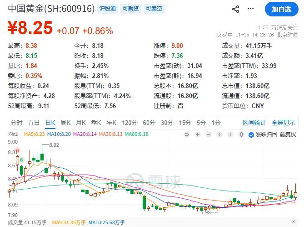Image resolution: width=304 pixels, height=227 pixels.
Task: Click the 股息率(TTM) 4.24% value
Action: 122,96
